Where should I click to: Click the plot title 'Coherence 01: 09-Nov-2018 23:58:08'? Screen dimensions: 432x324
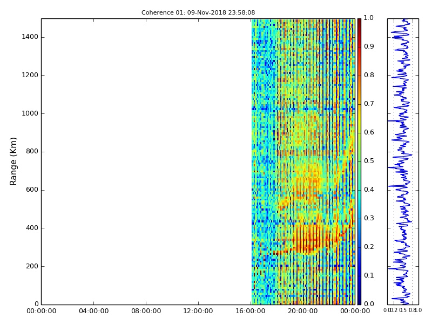click(198, 12)
